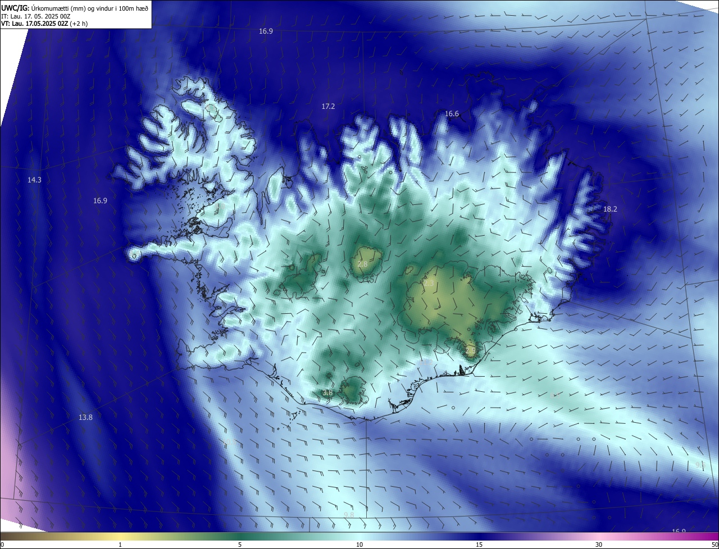The width and height of the screenshot is (719, 549).
Task: Click the colorbar label 50
Action: [x=715, y=545]
